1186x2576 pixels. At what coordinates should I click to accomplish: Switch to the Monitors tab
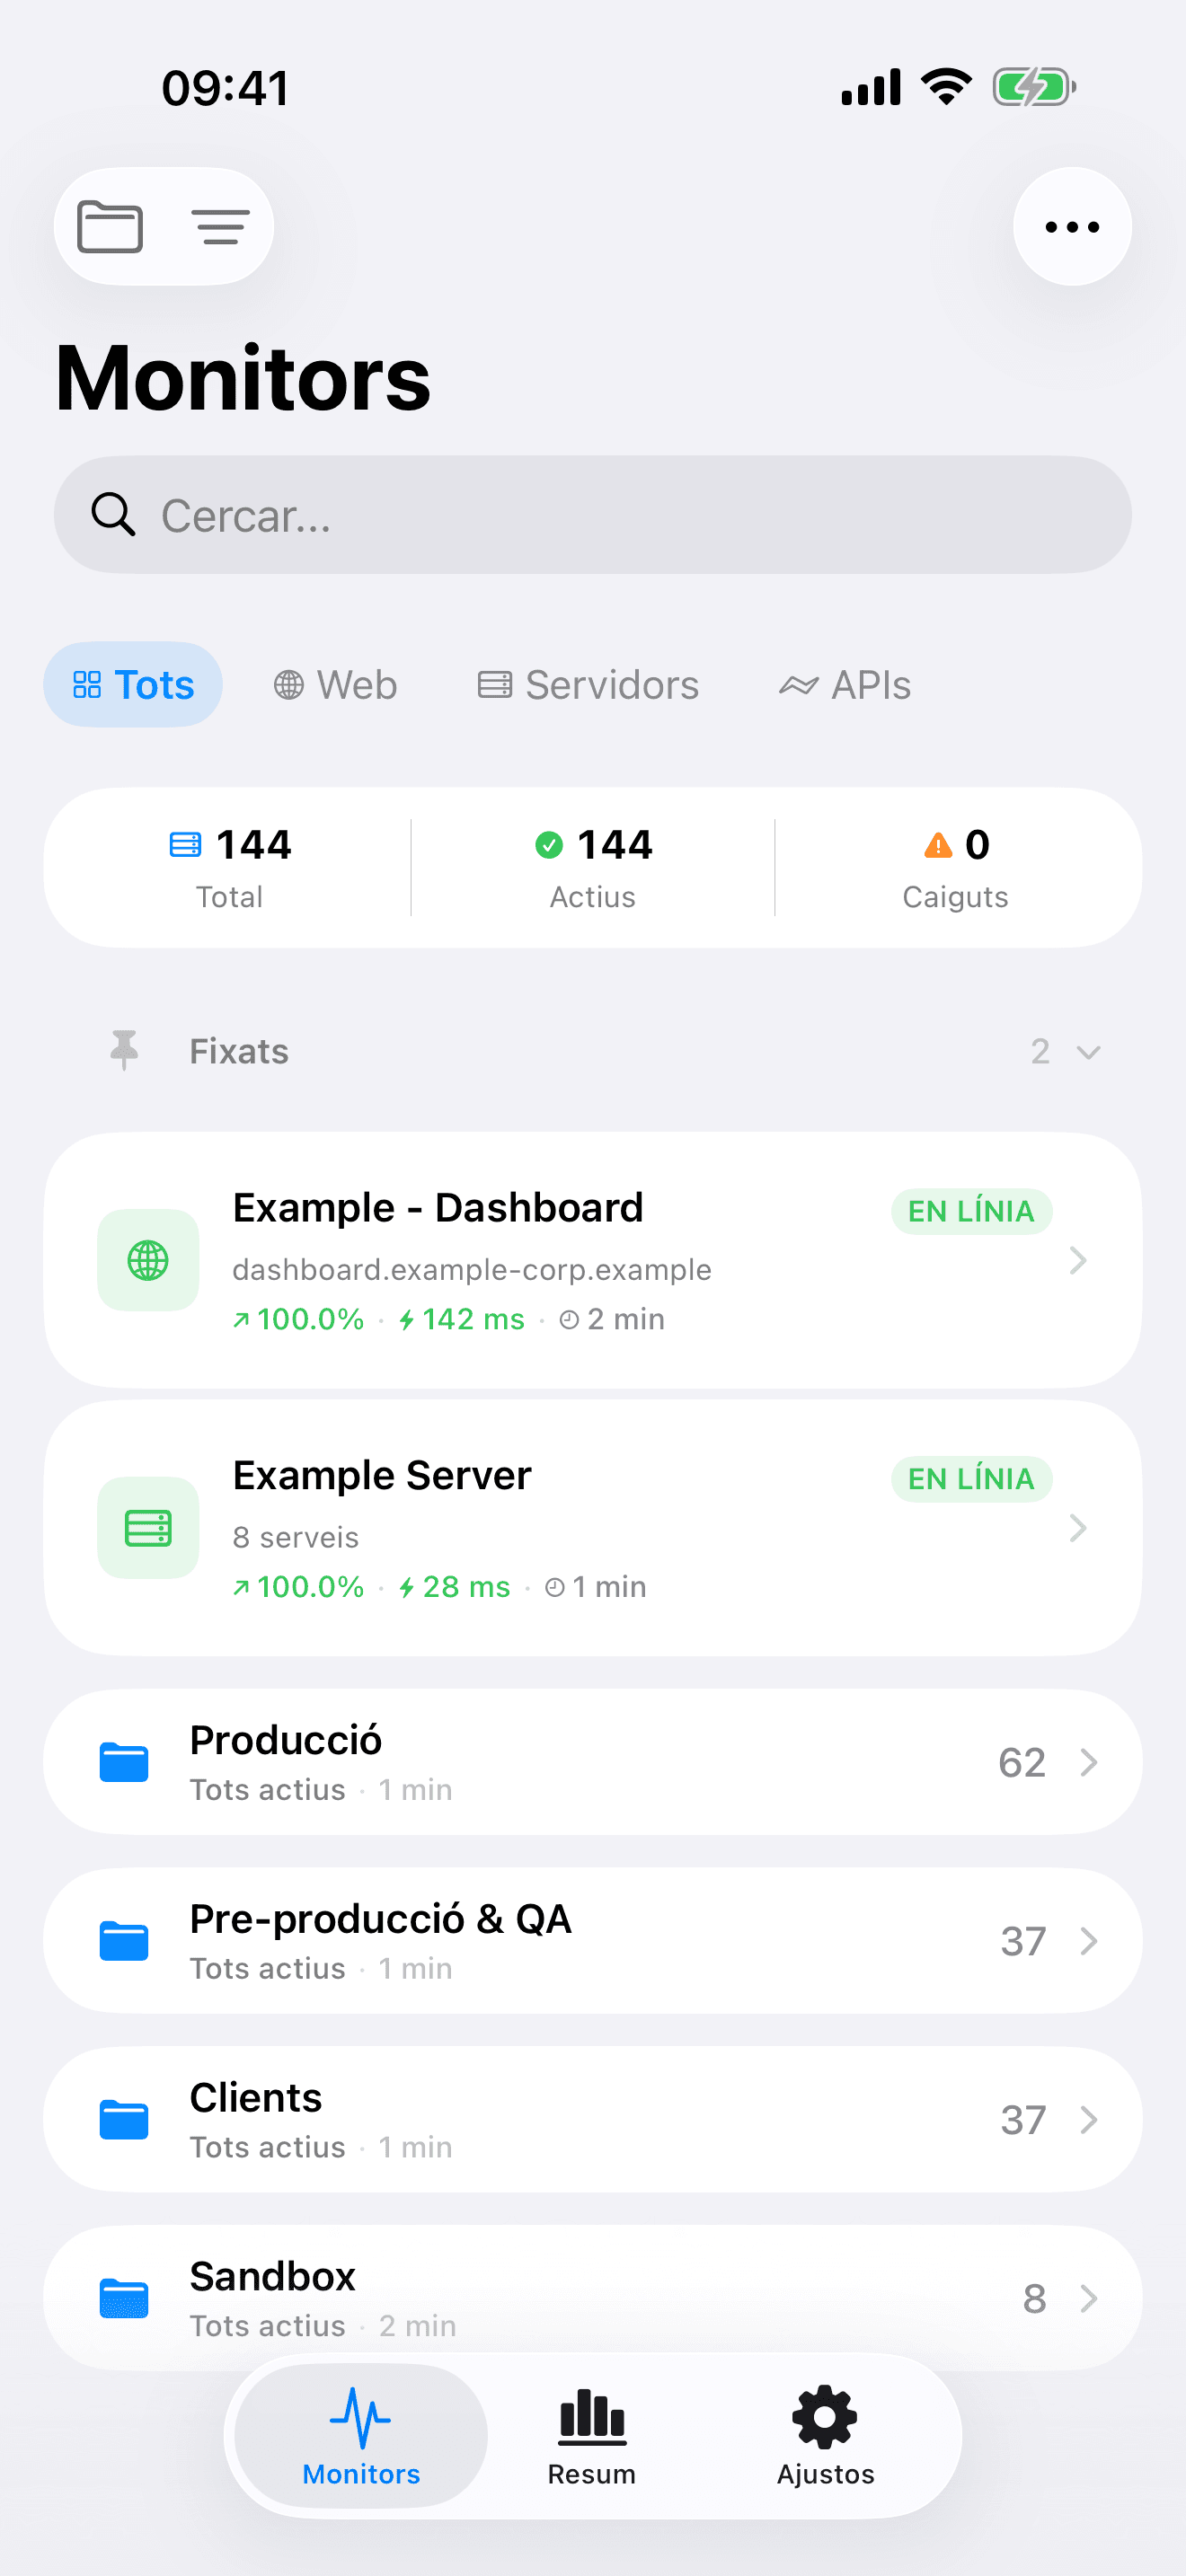click(361, 2434)
